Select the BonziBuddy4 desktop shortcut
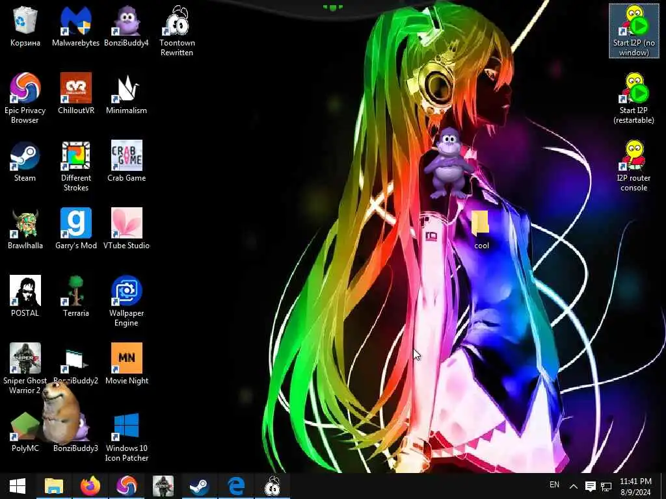The image size is (666, 499). click(126, 26)
